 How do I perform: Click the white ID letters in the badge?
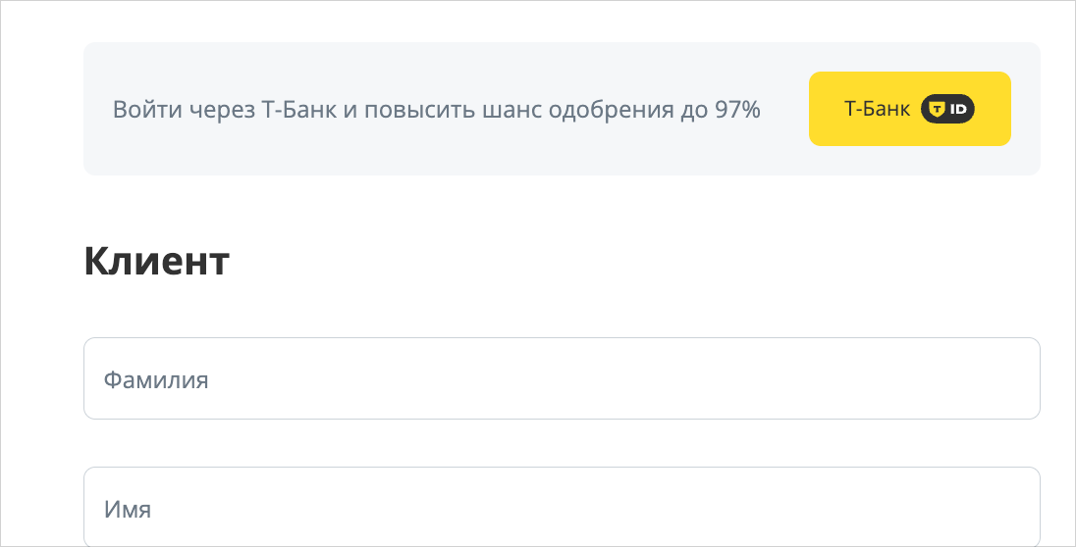(x=958, y=109)
